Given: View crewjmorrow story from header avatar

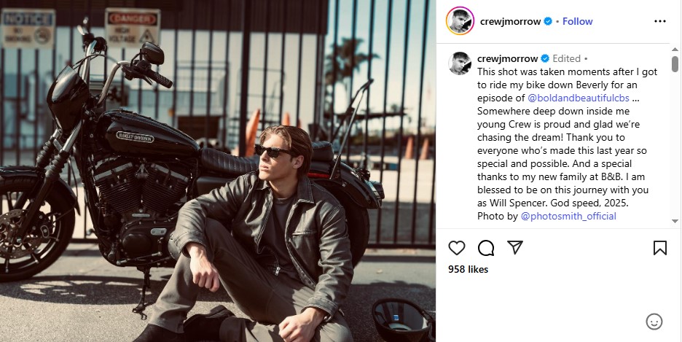Looking at the screenshot, I should click(460, 21).
